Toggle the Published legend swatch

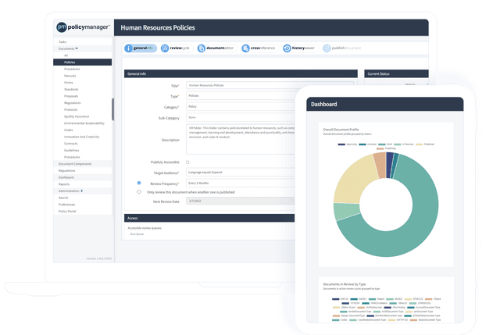(x=419, y=144)
